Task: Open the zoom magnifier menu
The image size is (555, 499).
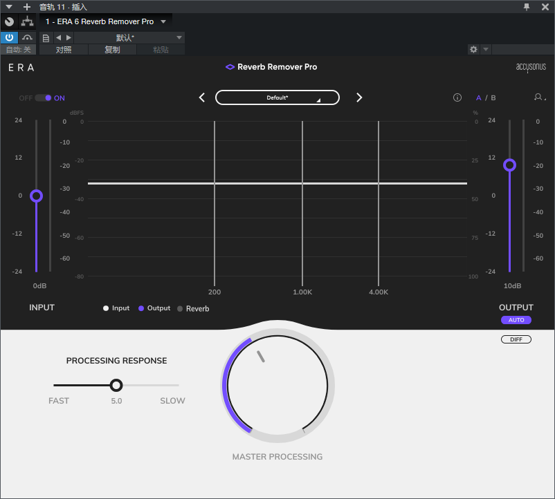Action: pyautogui.click(x=539, y=97)
